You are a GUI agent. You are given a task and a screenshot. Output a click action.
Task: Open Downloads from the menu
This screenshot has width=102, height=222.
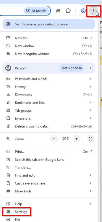[x=49, y=95]
